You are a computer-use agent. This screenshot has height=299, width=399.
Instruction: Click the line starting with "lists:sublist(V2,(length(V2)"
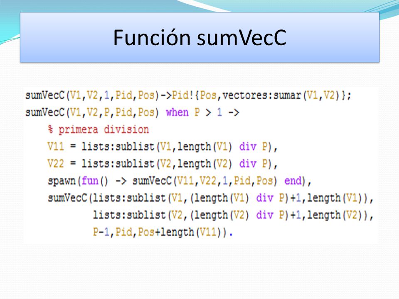coord(233,215)
